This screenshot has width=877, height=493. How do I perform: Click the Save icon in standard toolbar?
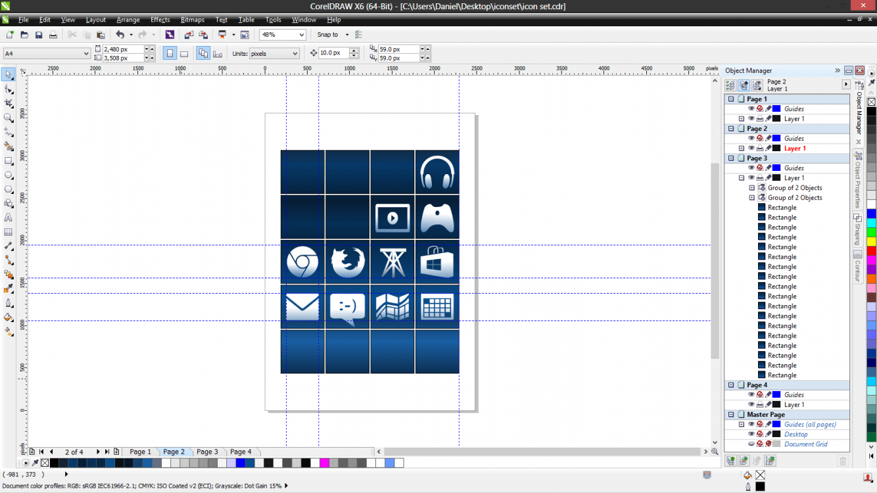tap(39, 35)
